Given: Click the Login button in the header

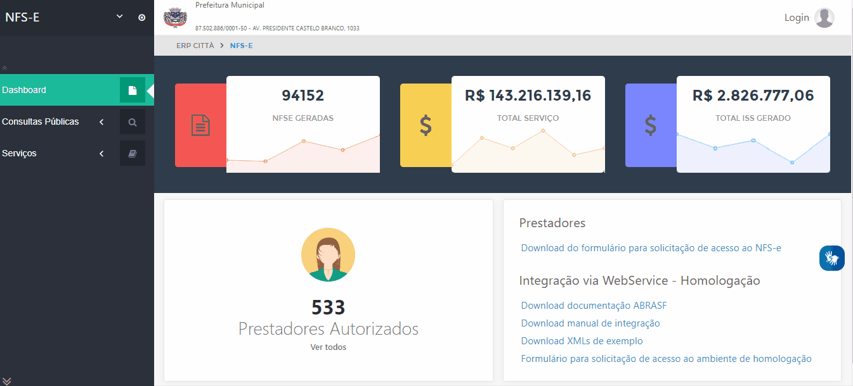Looking at the screenshot, I should coord(797,18).
